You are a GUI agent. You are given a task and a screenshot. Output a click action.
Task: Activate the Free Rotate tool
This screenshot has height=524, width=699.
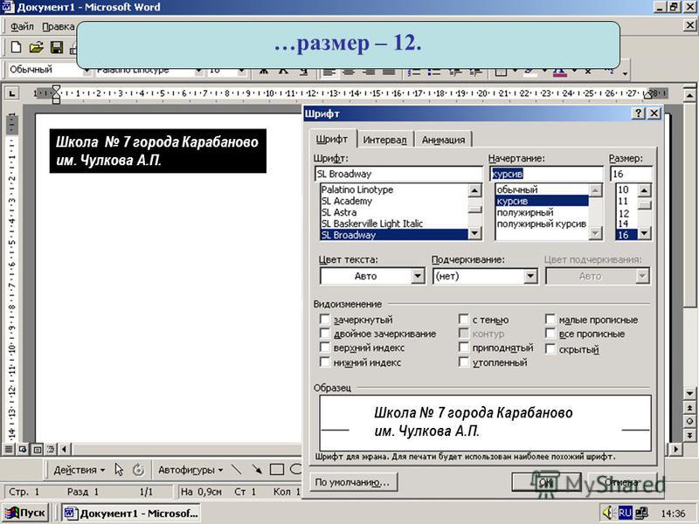(139, 470)
